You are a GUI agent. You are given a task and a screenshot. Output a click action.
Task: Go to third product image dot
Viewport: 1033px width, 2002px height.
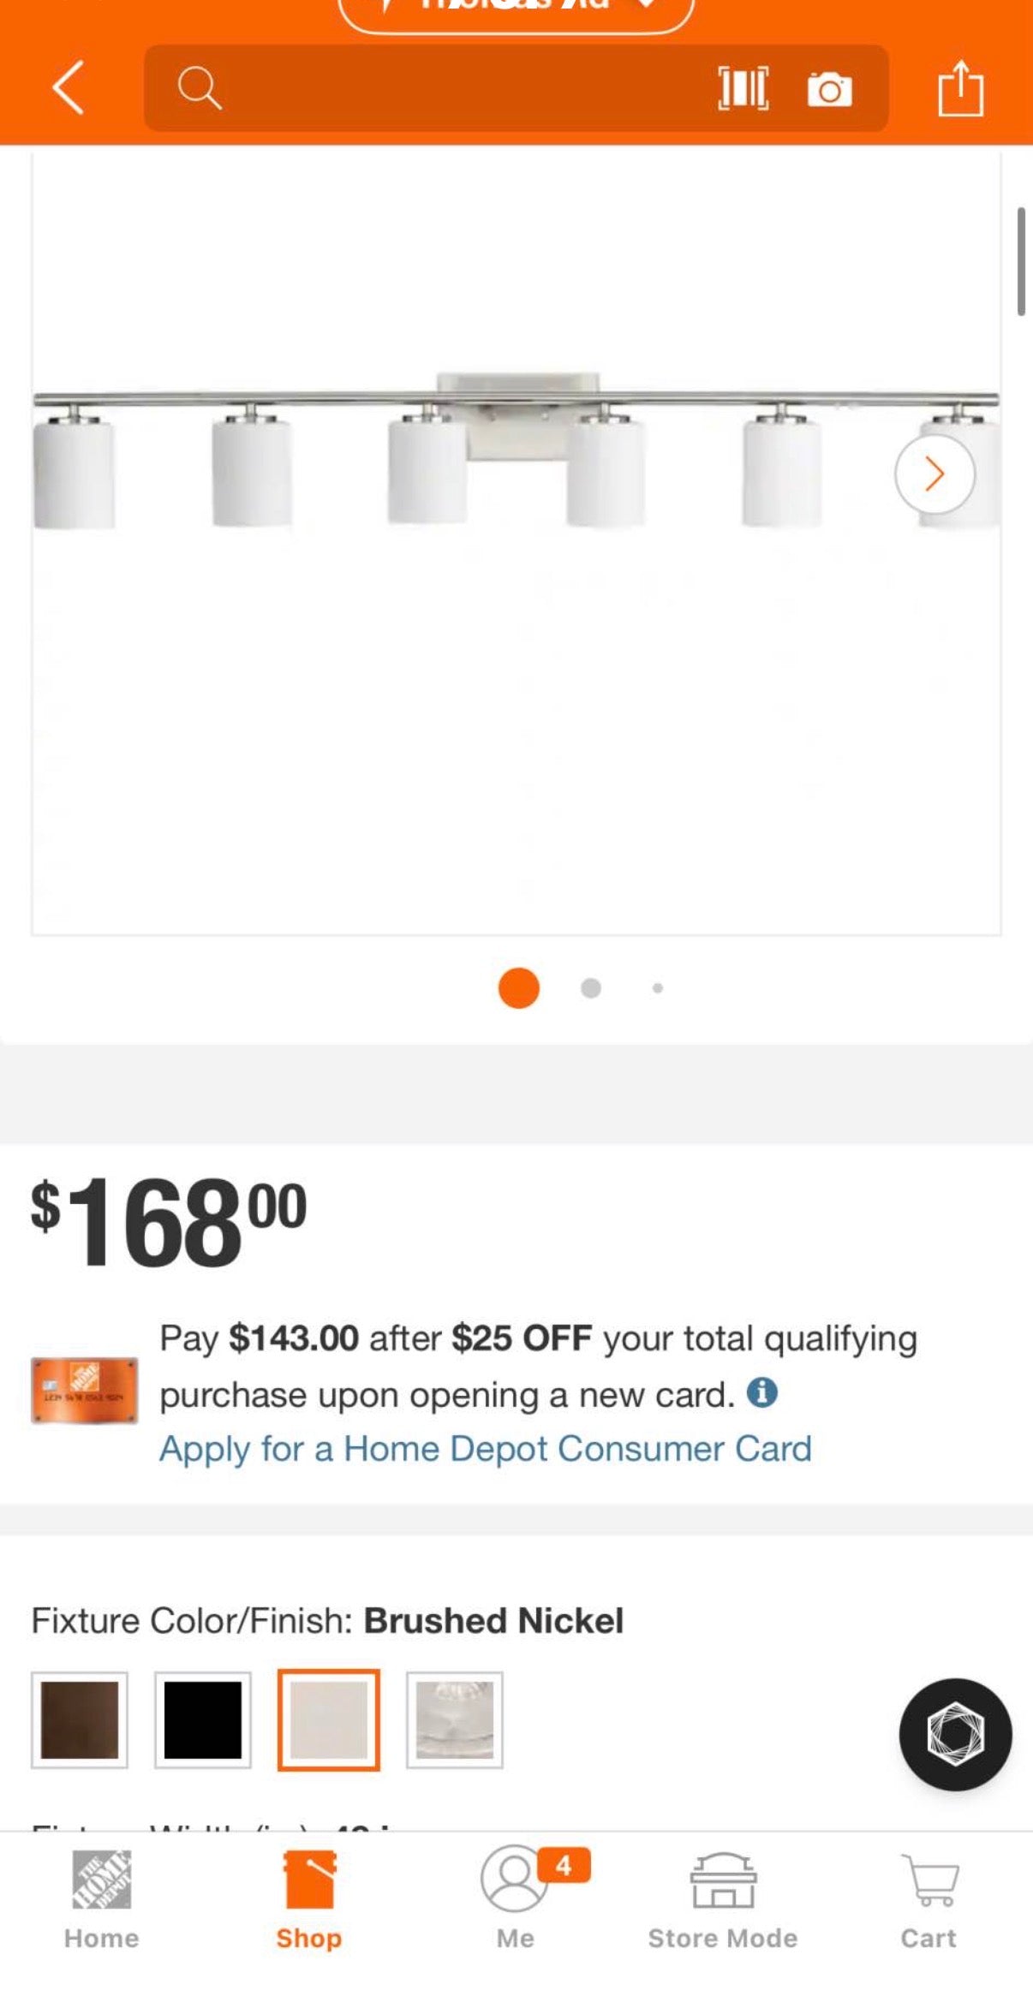tap(658, 988)
